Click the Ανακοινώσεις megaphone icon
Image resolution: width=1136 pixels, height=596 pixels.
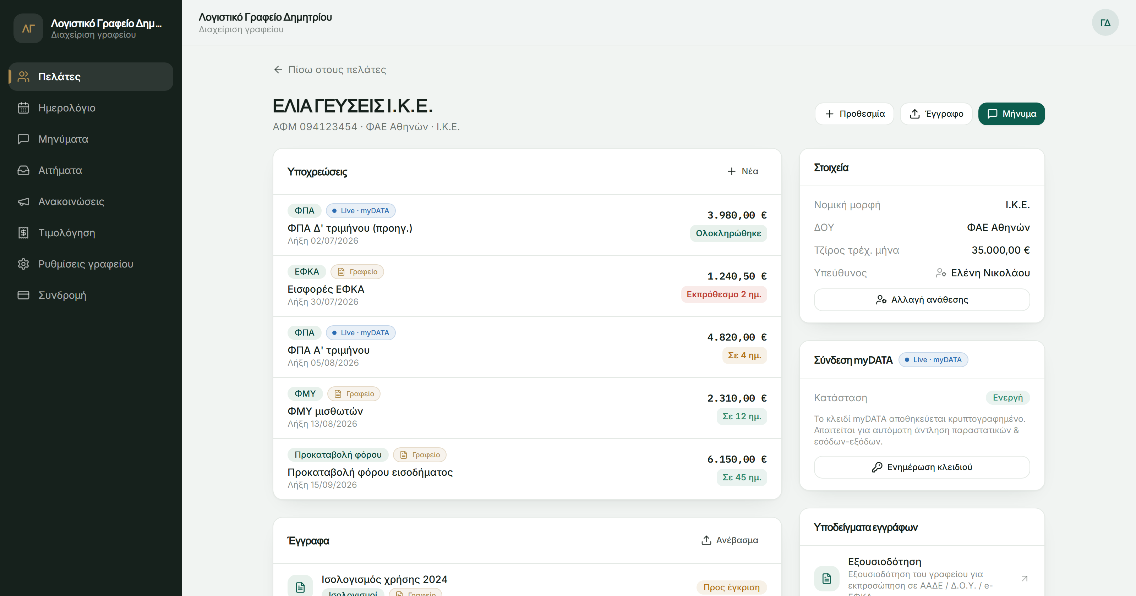pos(23,202)
